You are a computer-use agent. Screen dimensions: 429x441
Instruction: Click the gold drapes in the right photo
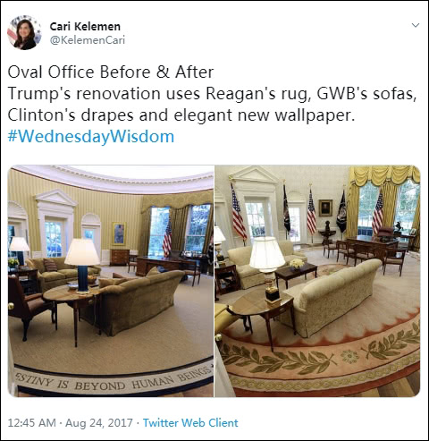[x=384, y=203]
